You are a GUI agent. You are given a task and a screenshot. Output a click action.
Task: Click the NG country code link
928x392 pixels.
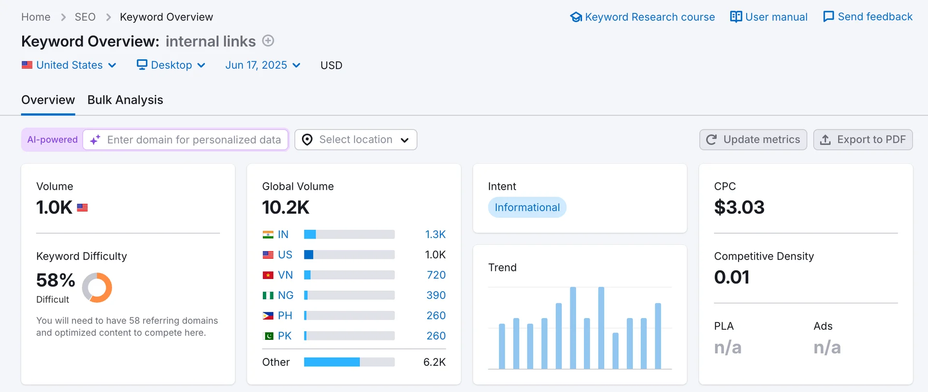(x=286, y=295)
